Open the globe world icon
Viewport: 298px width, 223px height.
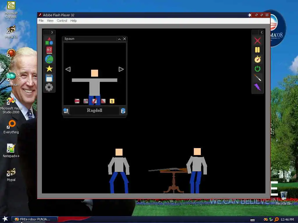(x=49, y=59)
